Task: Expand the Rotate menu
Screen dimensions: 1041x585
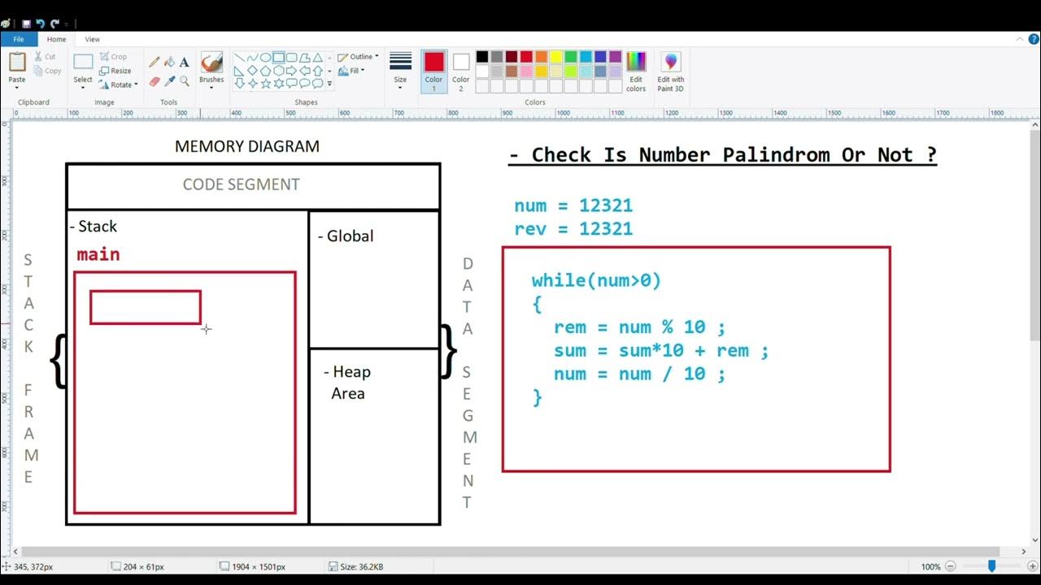Action: (x=119, y=84)
